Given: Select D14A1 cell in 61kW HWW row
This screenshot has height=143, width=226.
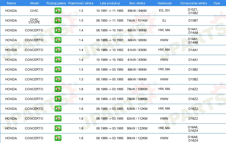Looking at the screenshot, I should [193, 60].
